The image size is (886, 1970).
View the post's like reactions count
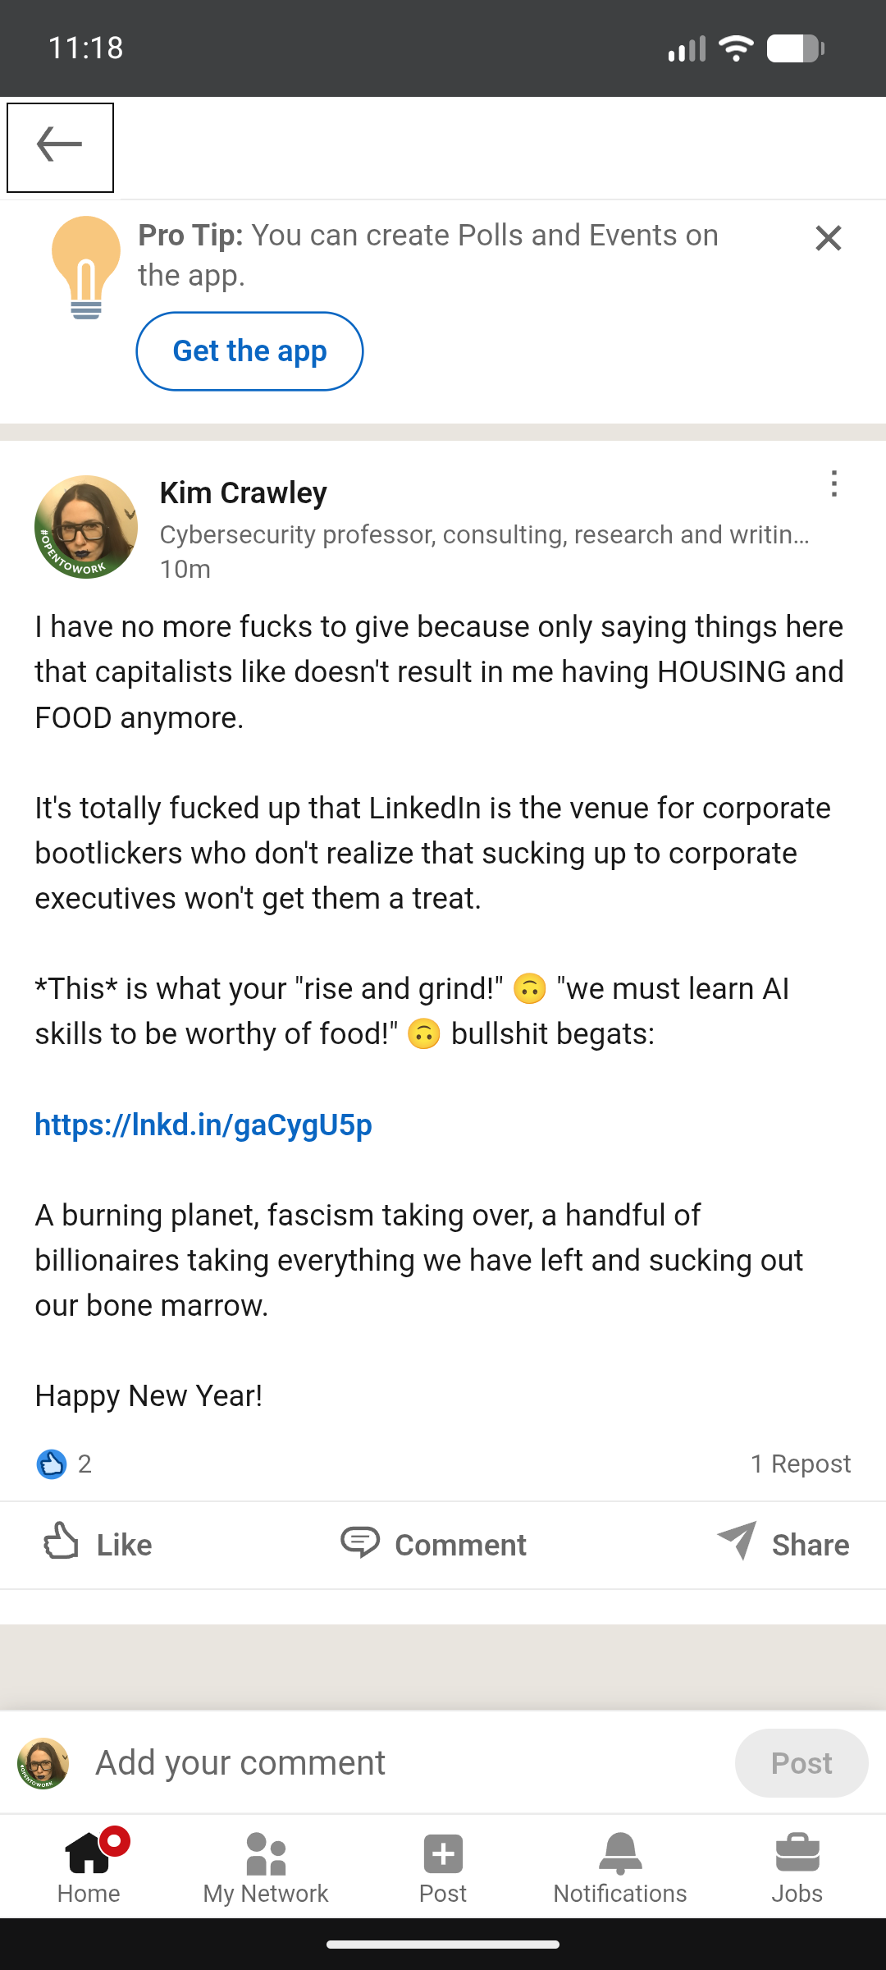[64, 1464]
